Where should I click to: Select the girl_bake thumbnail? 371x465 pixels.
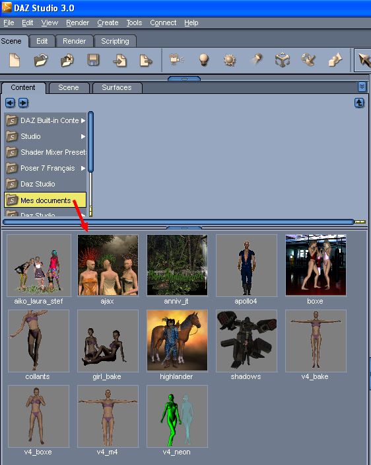click(108, 341)
